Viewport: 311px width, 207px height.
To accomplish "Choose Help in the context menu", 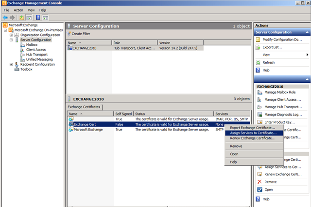I will pos(254,162).
